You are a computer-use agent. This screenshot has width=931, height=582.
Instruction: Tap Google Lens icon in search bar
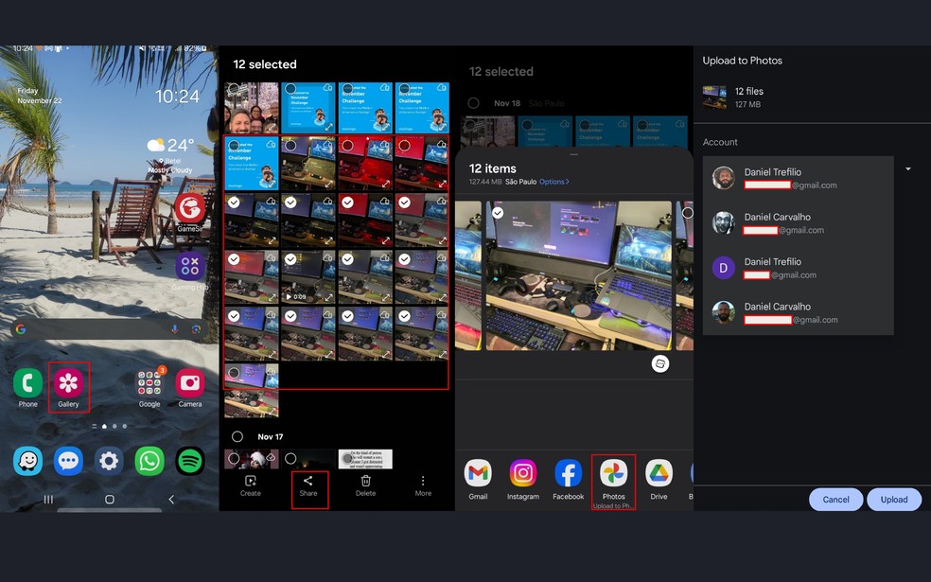coord(196,329)
